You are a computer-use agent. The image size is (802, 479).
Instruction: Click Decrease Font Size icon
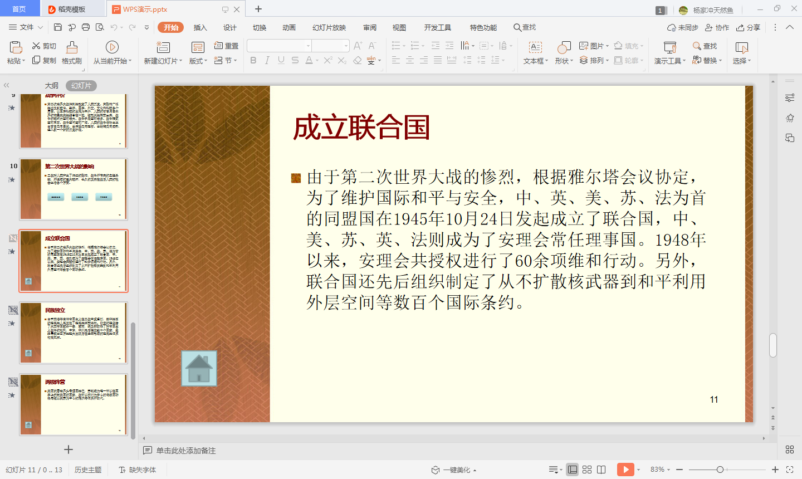[x=372, y=46]
